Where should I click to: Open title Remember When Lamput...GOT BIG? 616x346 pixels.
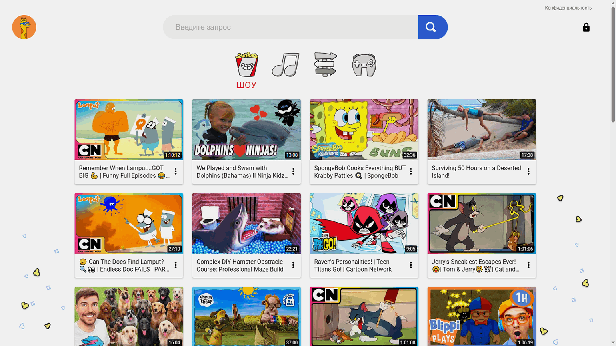click(124, 172)
